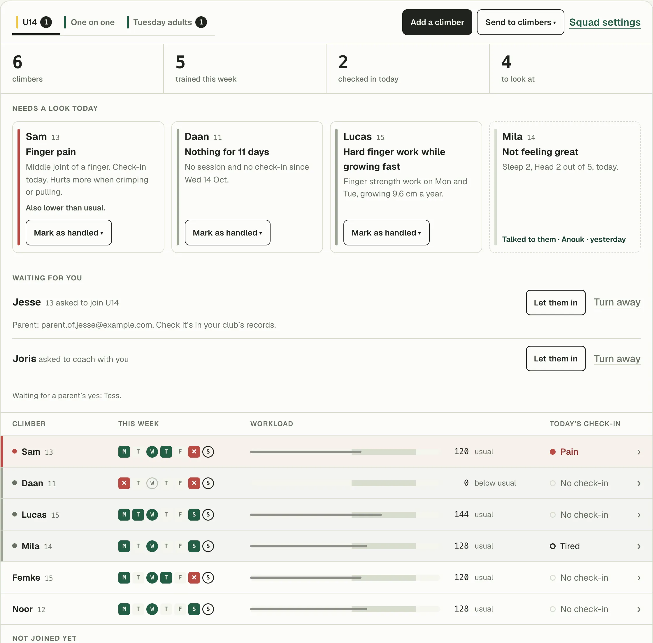Click the Add a climber button

(x=437, y=22)
